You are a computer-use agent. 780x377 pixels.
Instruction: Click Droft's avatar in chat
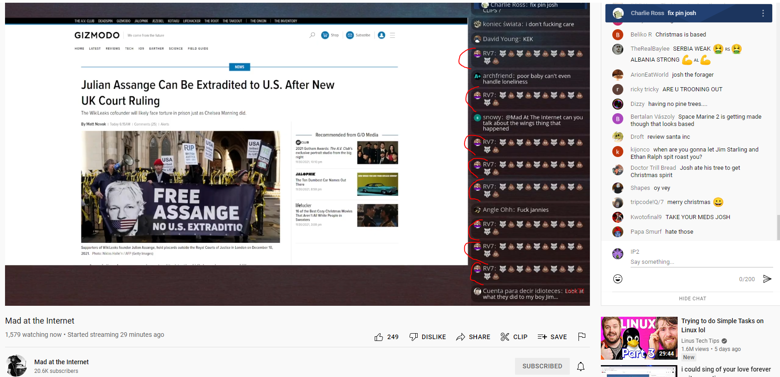point(618,137)
